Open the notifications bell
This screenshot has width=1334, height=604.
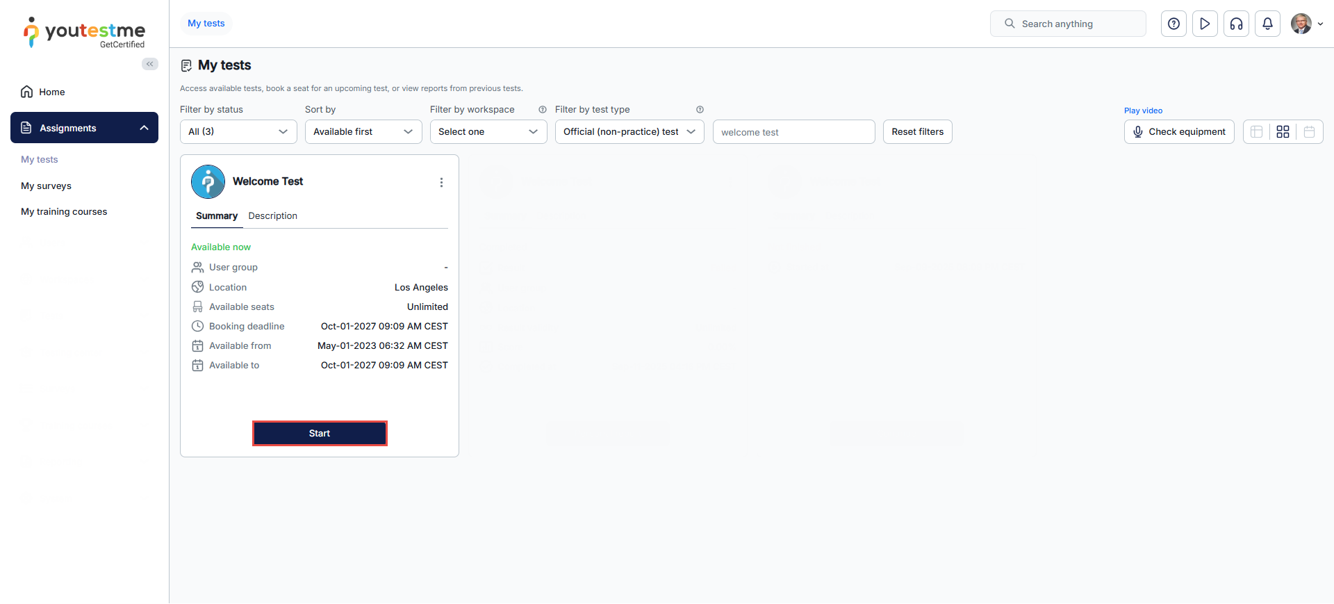(1267, 24)
